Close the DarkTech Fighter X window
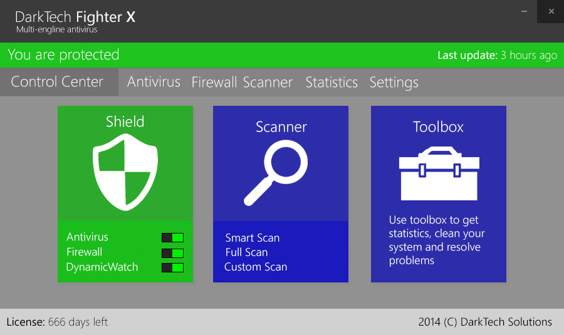This screenshot has width=564, height=335. [x=551, y=11]
